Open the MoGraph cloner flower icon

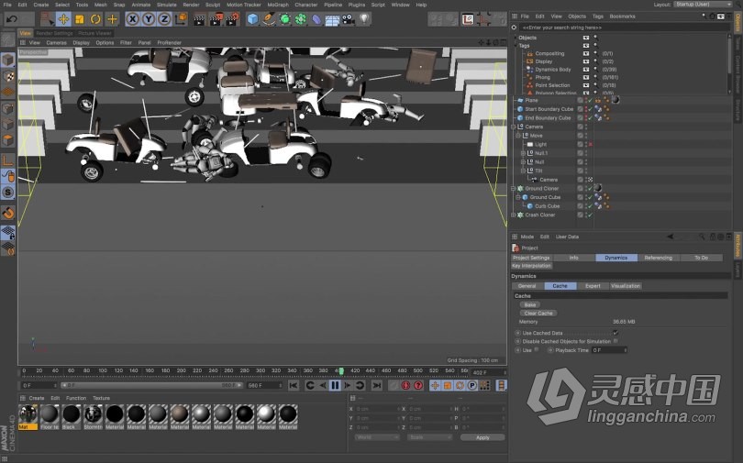point(301,19)
